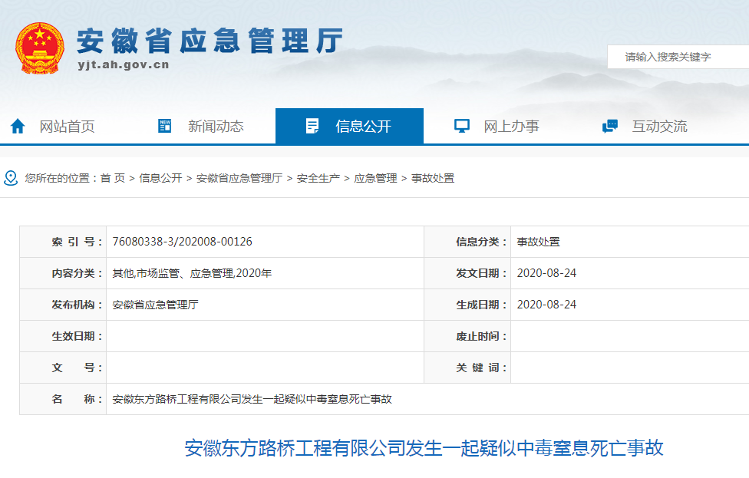Click the home house icon in navigation
This screenshot has width=749, height=478.
(18, 126)
